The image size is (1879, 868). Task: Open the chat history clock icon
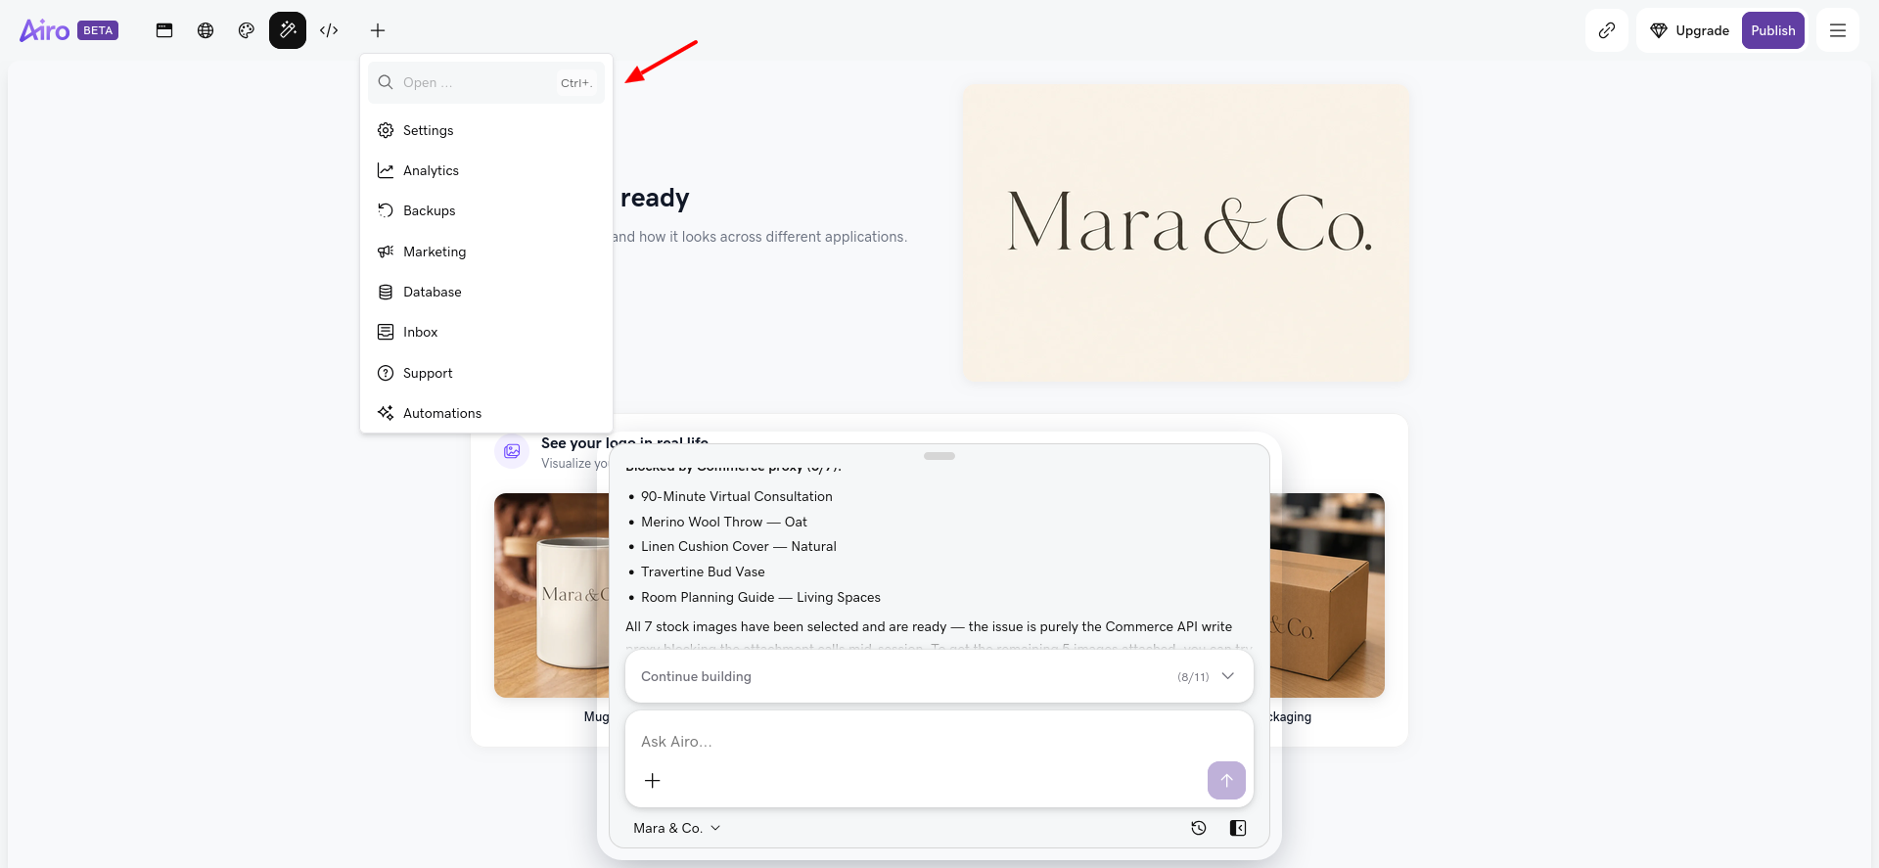pyautogui.click(x=1199, y=828)
